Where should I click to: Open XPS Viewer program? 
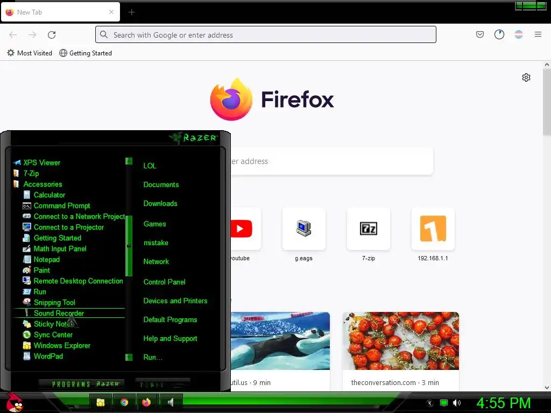(x=37, y=162)
